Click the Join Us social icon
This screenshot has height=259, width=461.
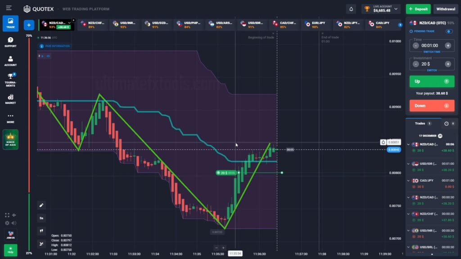click(11, 235)
